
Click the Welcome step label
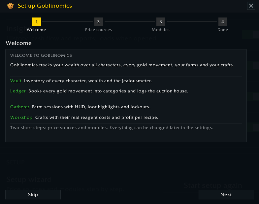click(x=36, y=30)
